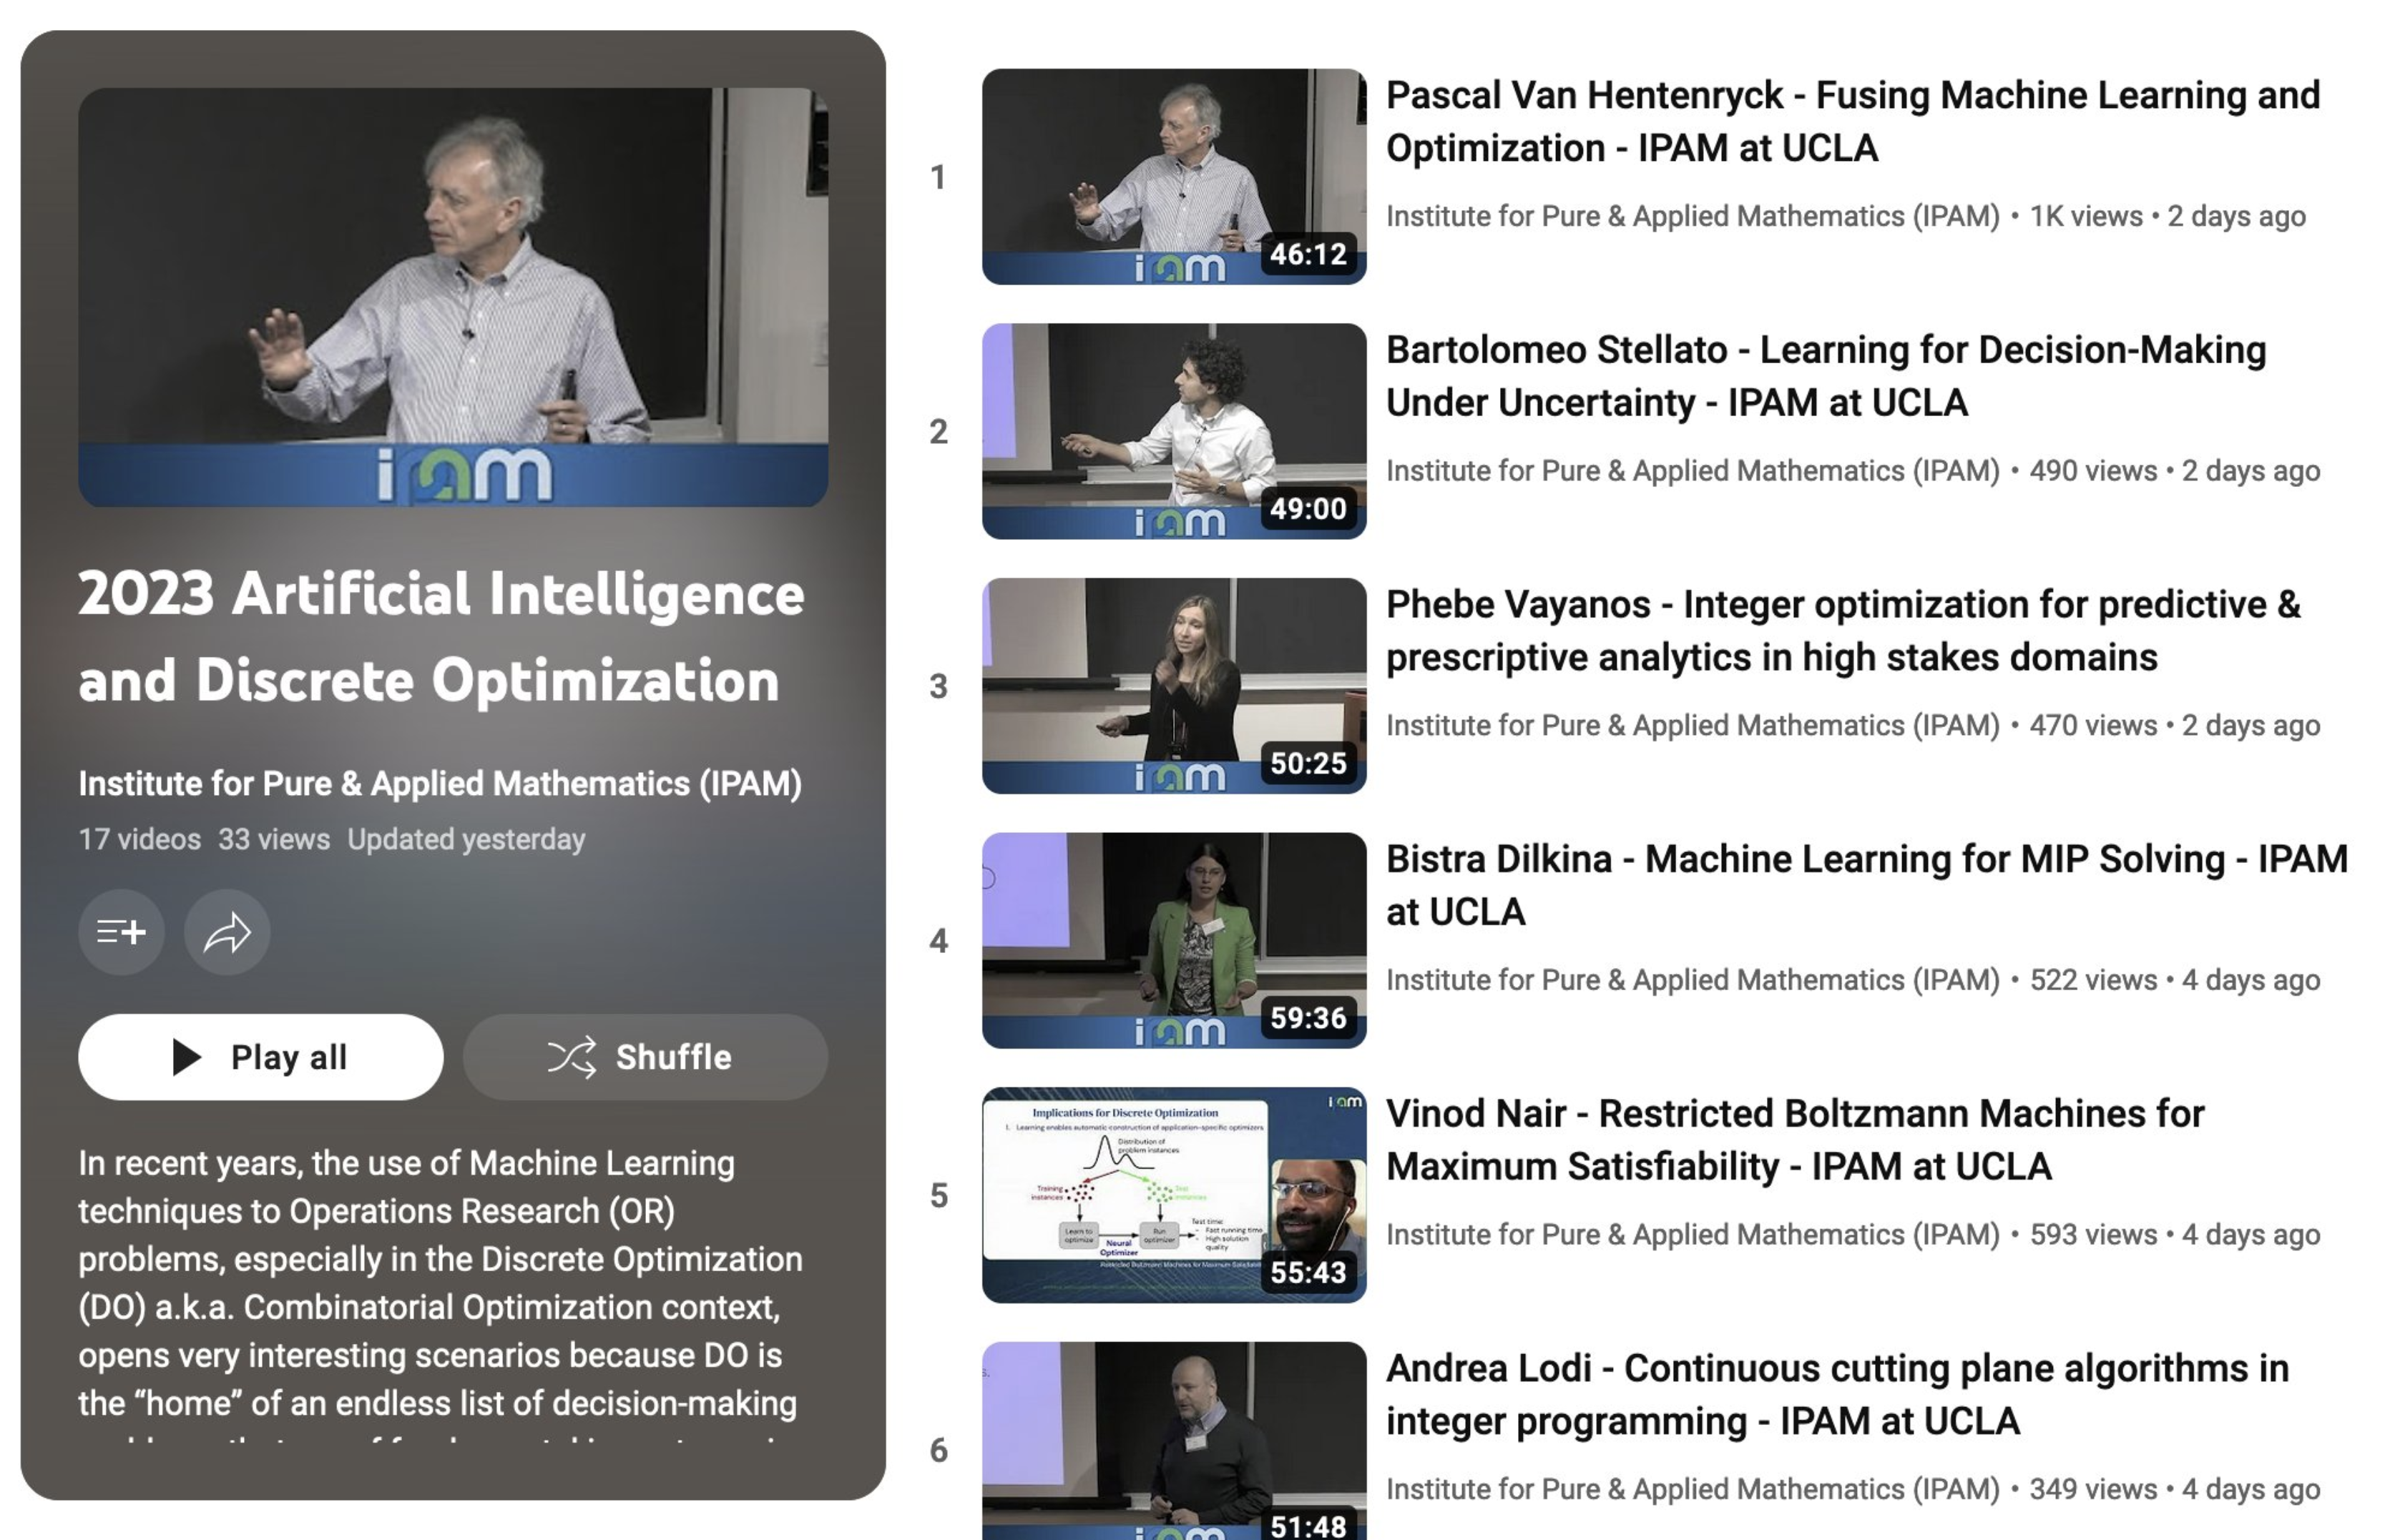
Task: Open title 'Bartolomeo Stellato - Learning for Decision-Making'
Action: pos(1826,376)
